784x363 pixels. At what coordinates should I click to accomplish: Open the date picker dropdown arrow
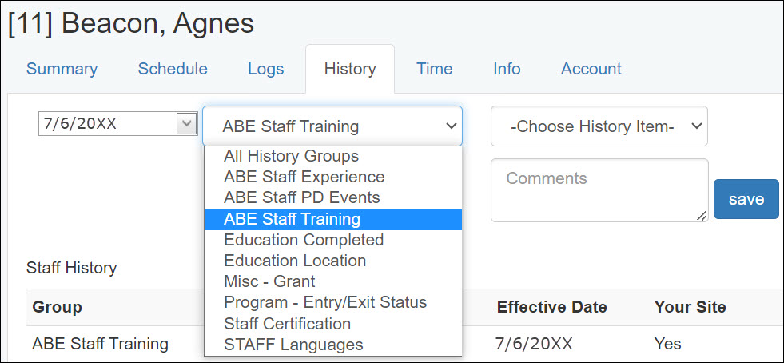[186, 124]
